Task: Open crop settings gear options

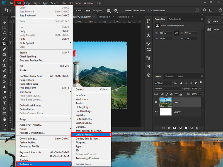Action: tap(116, 10)
